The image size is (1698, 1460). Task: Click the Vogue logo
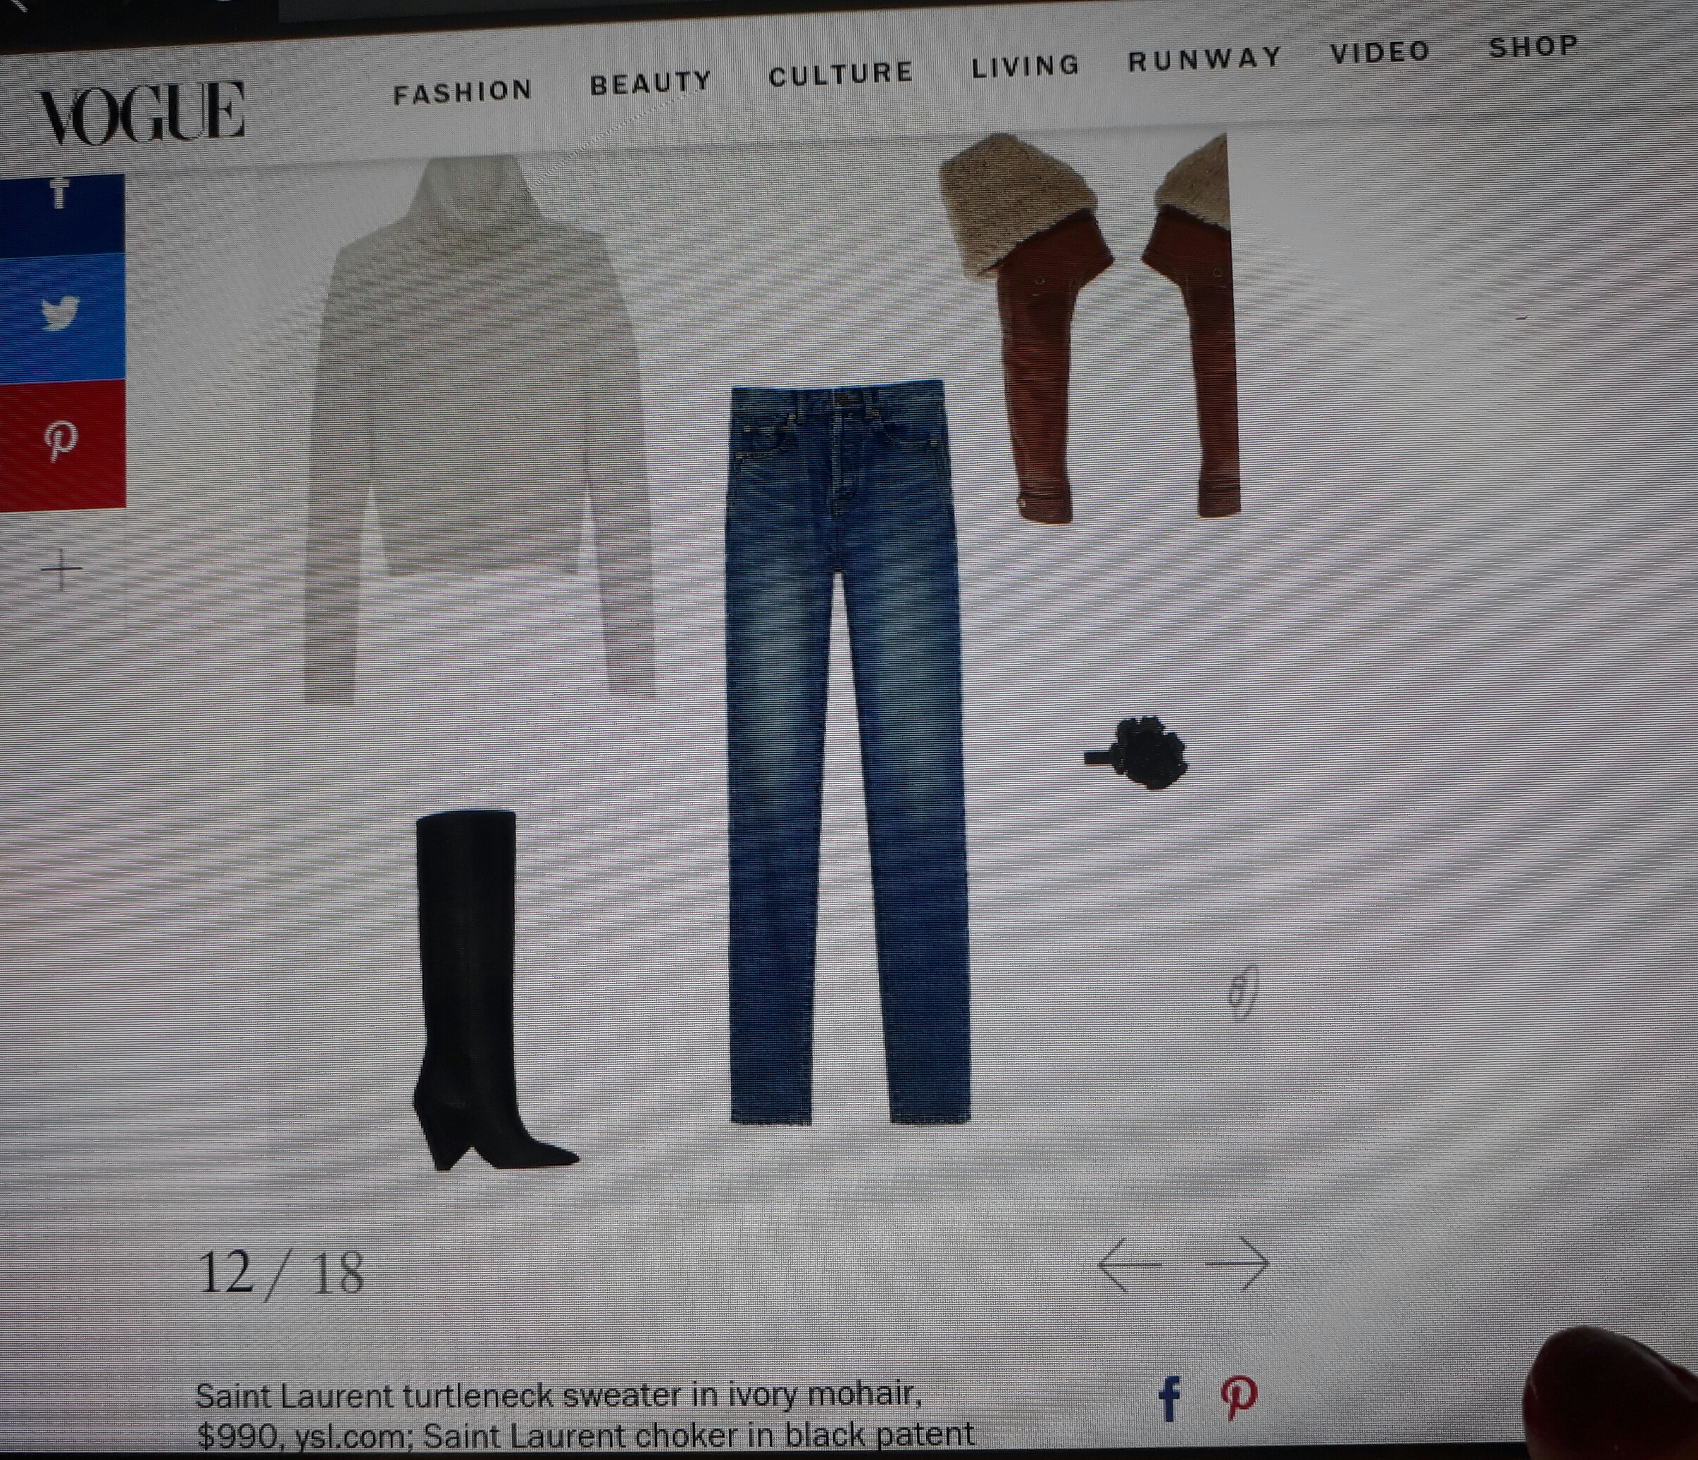[x=142, y=114]
